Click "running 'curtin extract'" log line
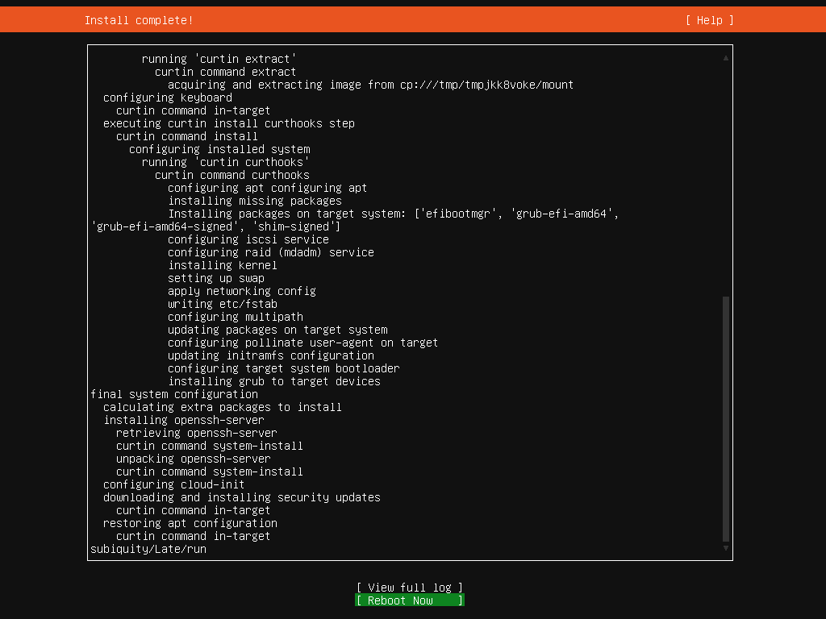 219,59
